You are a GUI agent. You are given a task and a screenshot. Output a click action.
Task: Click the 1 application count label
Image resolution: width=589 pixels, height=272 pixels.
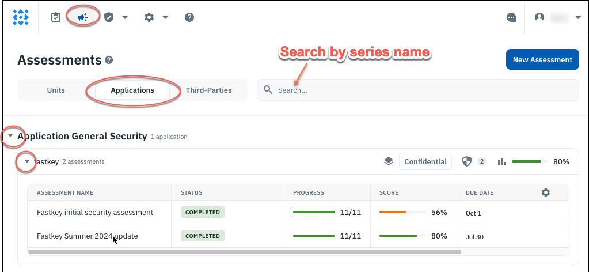click(169, 137)
